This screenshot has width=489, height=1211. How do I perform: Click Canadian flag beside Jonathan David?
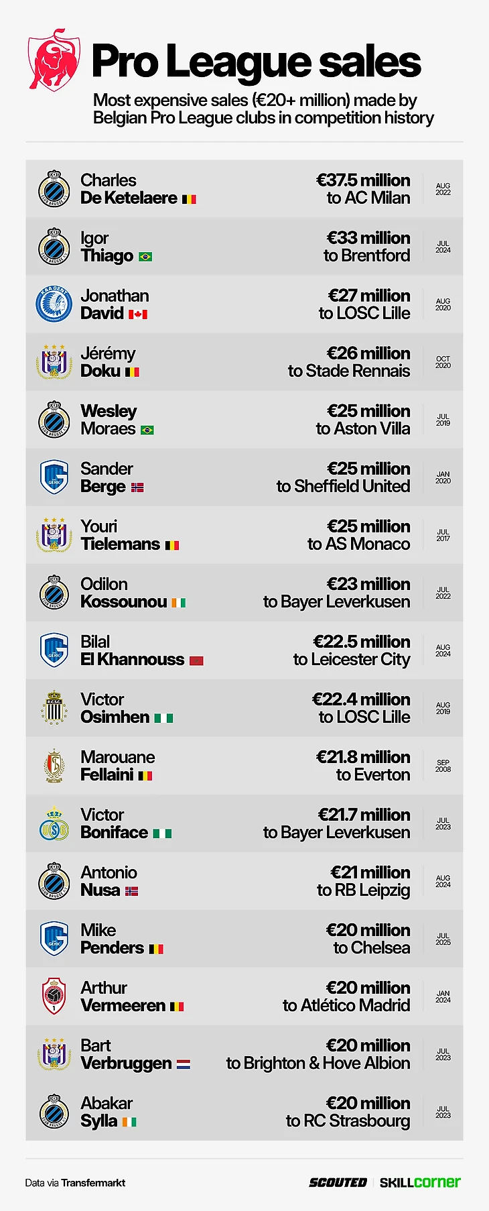point(138,314)
